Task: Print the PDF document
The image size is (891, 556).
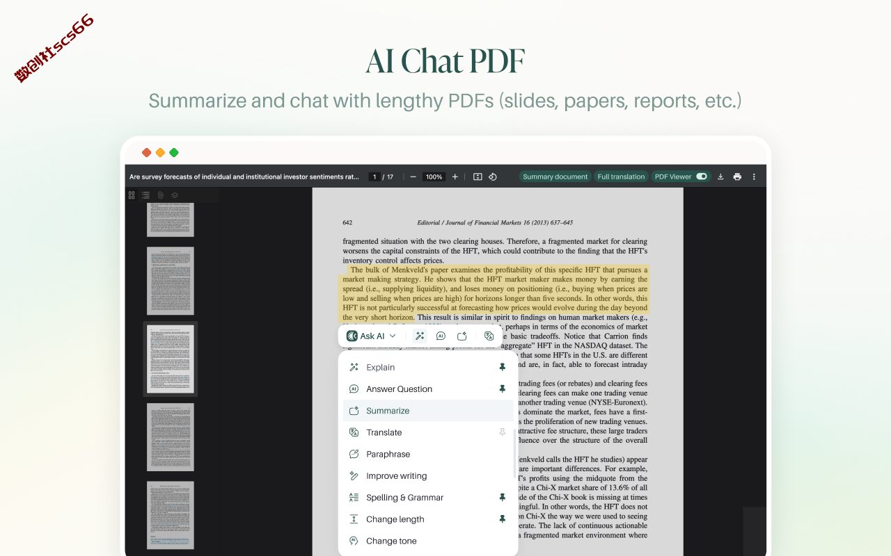Action: 737,177
